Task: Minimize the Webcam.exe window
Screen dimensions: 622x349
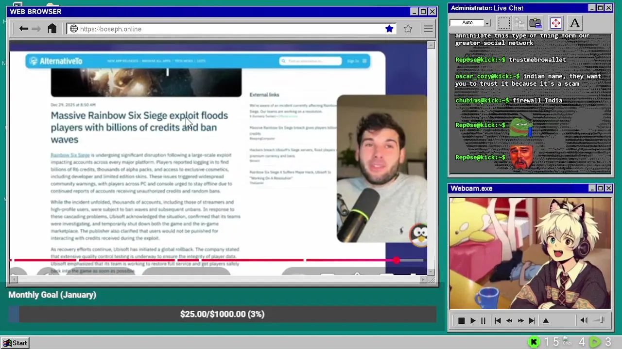Action: [592, 188]
